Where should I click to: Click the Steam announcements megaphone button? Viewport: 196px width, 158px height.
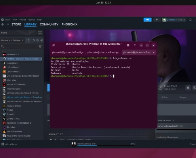[147, 20]
